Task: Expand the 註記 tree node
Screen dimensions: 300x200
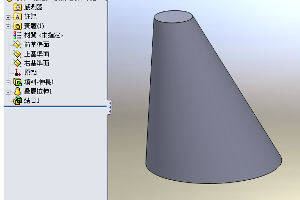Action: (x=8, y=17)
